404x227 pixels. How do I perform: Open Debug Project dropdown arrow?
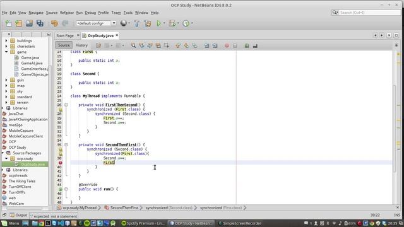[x=178, y=23]
